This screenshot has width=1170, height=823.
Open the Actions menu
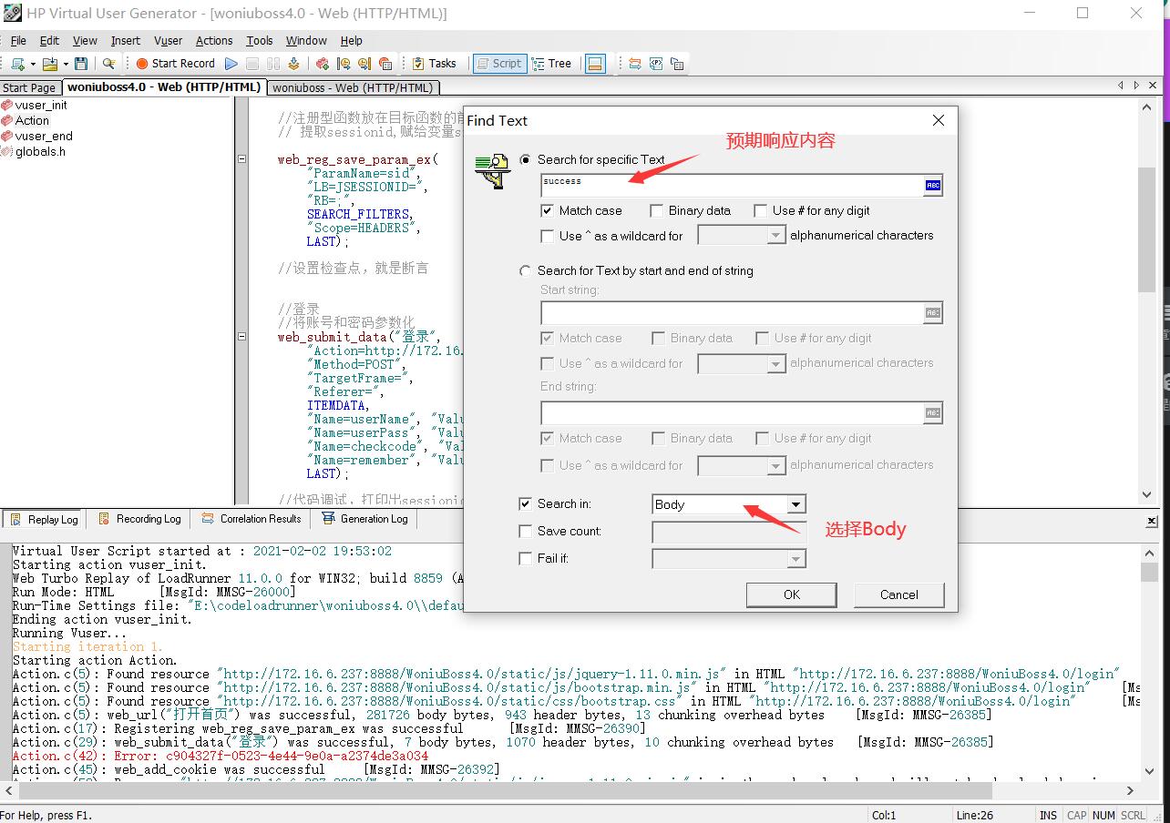(x=214, y=41)
